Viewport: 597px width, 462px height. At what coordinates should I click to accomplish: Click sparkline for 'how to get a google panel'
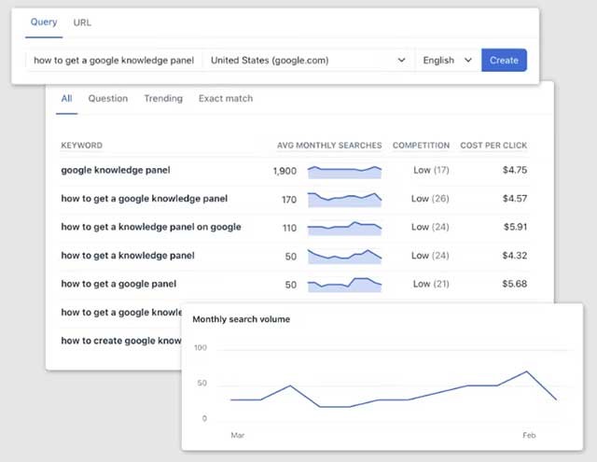(x=344, y=284)
